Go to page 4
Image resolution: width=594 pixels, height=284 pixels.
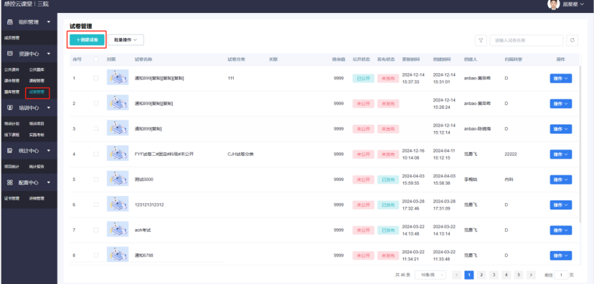point(506,275)
